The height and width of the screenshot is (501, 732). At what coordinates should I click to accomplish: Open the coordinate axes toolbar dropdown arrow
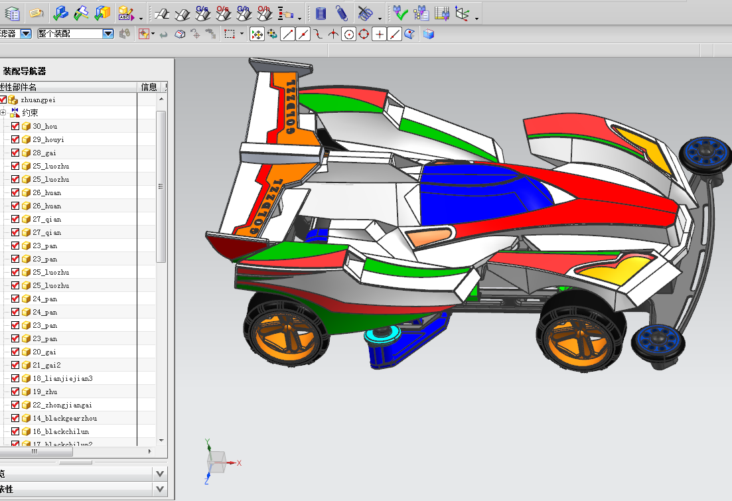tap(476, 18)
